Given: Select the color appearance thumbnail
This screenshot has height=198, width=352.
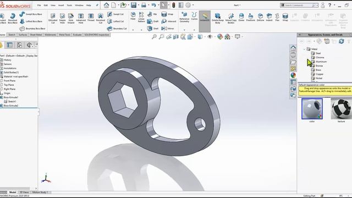Looking at the screenshot, I should point(312,109).
